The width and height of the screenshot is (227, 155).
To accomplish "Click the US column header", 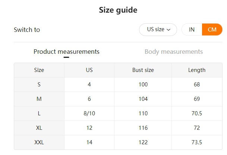I will [x=89, y=70].
